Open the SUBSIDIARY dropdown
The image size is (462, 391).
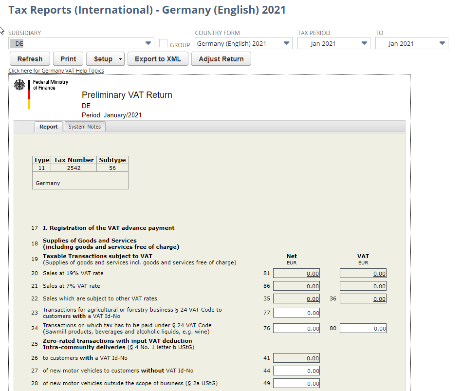148,43
